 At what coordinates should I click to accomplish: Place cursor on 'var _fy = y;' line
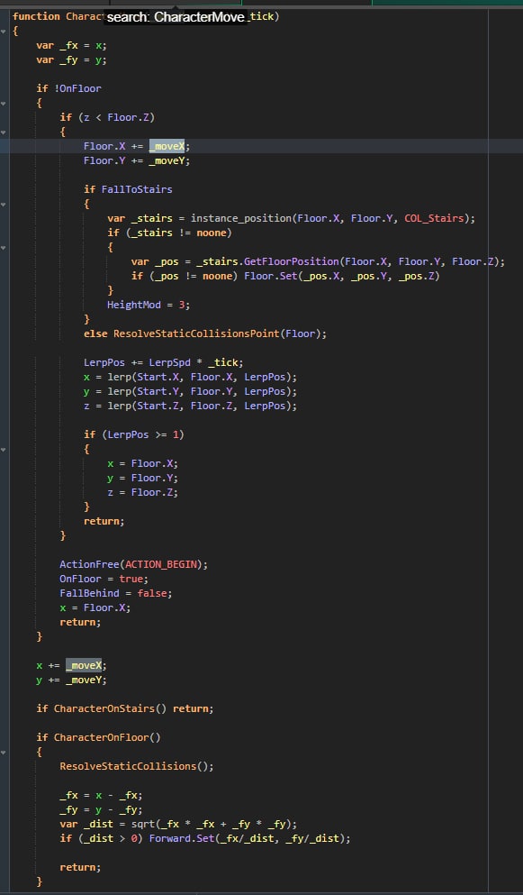coord(71,59)
